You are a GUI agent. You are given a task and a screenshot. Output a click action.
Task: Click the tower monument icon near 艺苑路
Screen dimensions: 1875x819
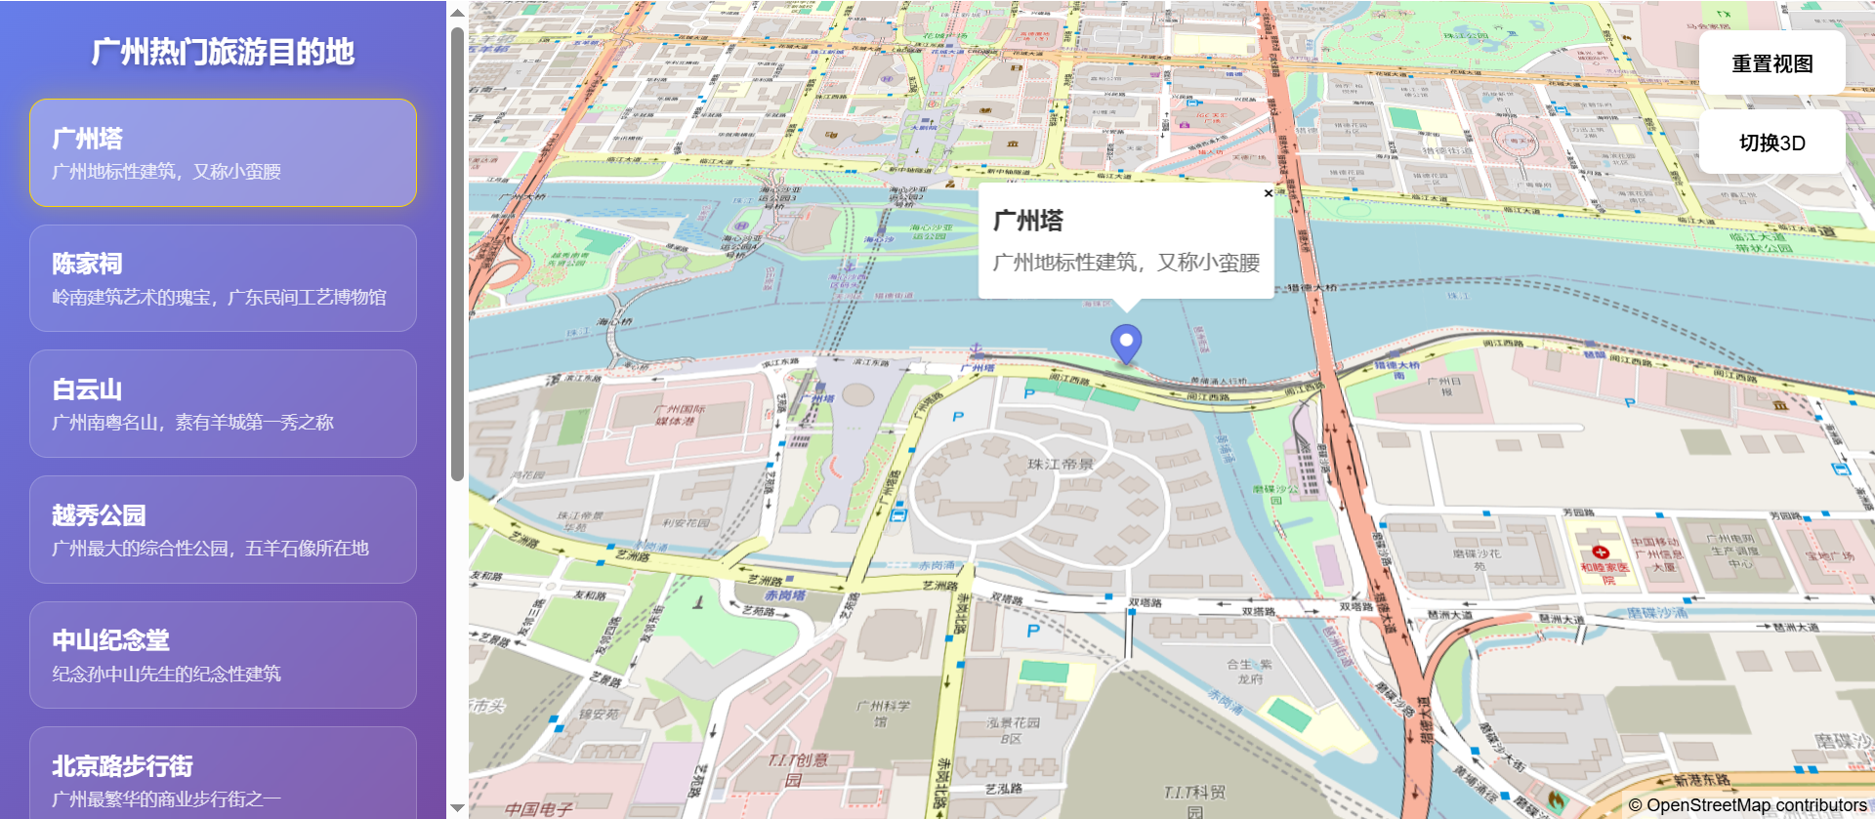(697, 602)
